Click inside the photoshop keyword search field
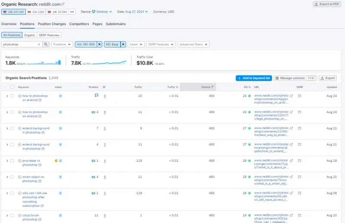The width and height of the screenshot is (345, 223). [x=20, y=44]
